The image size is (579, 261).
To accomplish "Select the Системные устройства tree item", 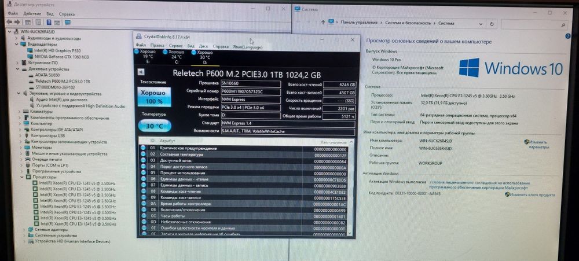I will point(56,236).
